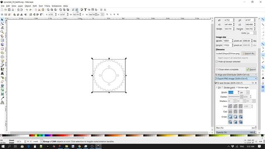Open the View menu
This screenshot has width=265, height=149.
pos(14,6)
